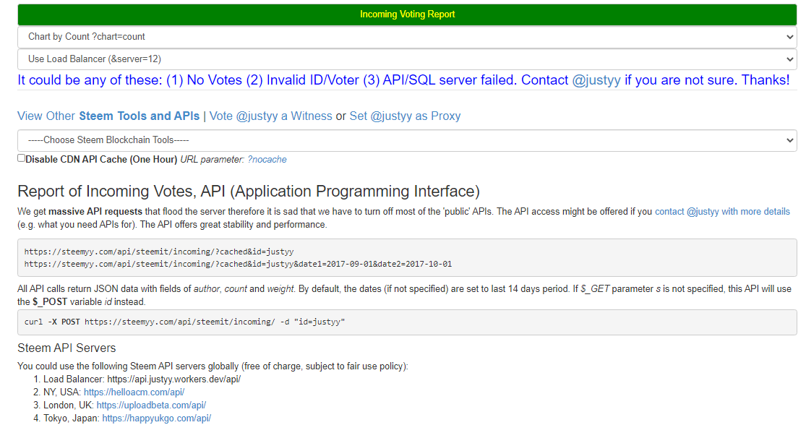Viewport: 806px width, 425px height.
Task: Enable Disable CDN API Cache checkbox
Action: pyautogui.click(x=21, y=158)
